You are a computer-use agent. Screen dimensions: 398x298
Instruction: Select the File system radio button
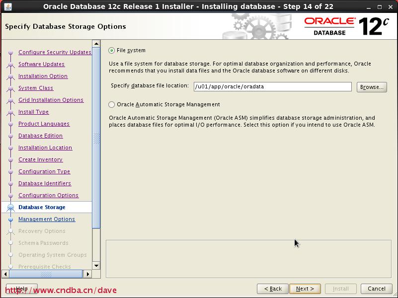point(111,51)
